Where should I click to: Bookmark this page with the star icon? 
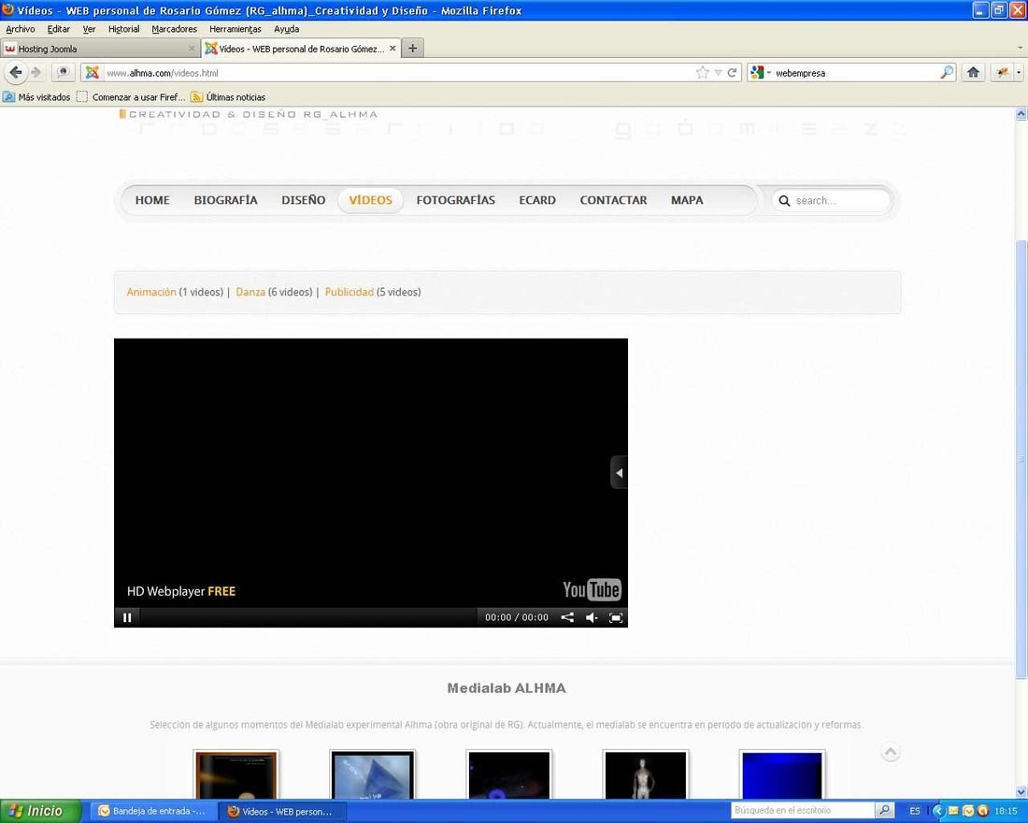point(702,73)
